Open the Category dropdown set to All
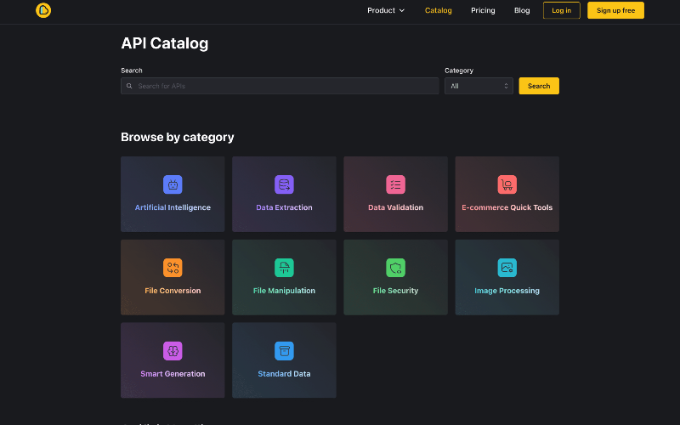Viewport: 680px width, 425px height. tap(479, 86)
